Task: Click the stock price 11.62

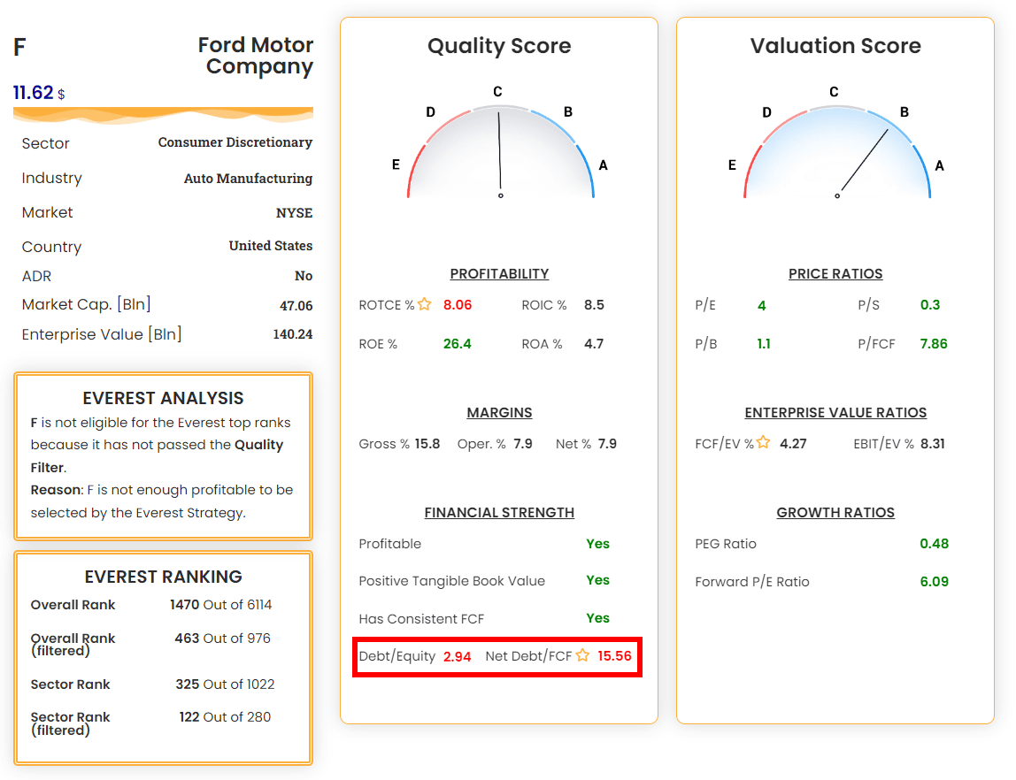Action: click(33, 93)
